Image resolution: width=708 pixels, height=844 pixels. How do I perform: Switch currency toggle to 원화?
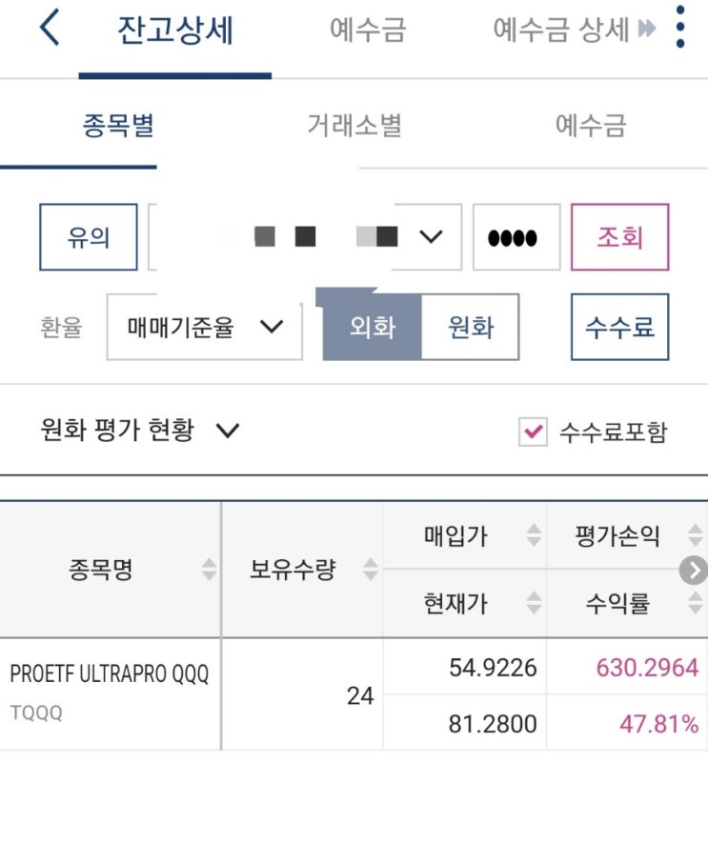coord(471,328)
